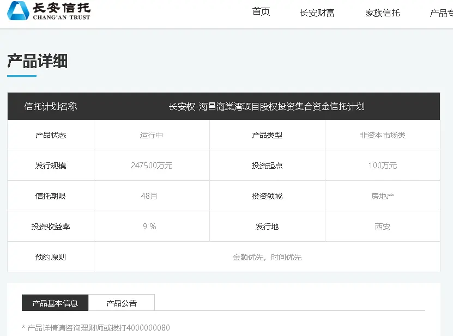Select the 9 % investment return value
Image resolution: width=453 pixels, height=336 pixels.
click(149, 227)
